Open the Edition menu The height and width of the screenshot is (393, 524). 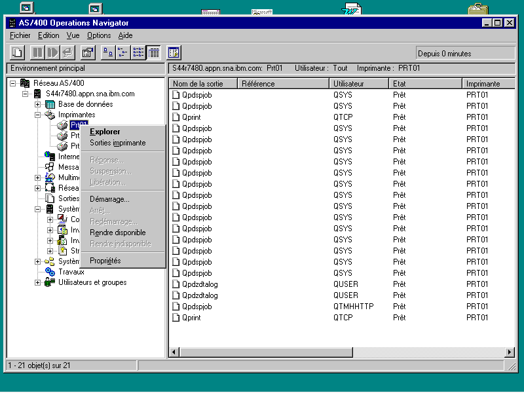[48, 35]
